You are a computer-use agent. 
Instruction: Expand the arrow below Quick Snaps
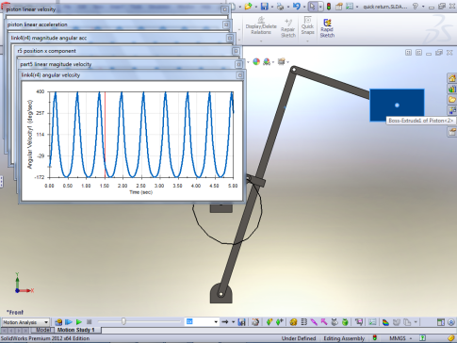[307, 41]
